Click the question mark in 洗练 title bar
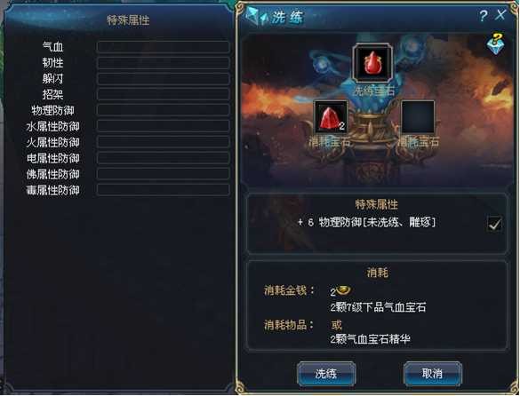 pyautogui.click(x=484, y=16)
